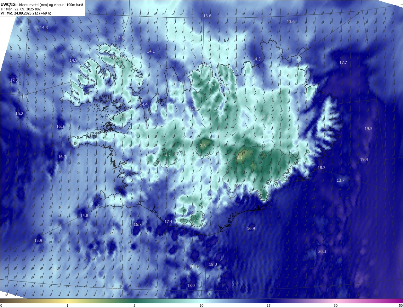Click the 3.1 value on Vatnajökull glacier
Screen dimensions: 403x308
(x=240, y=157)
